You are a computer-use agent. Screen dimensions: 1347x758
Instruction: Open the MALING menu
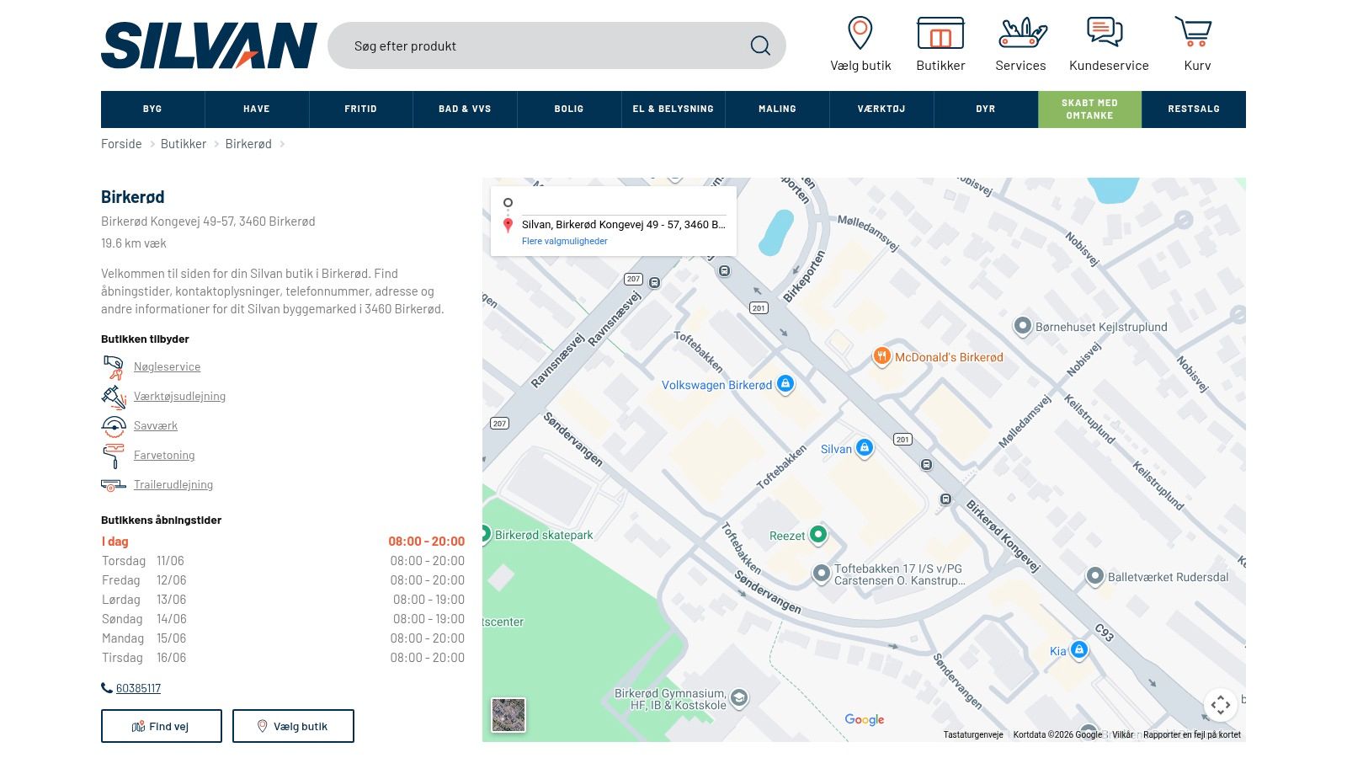pyautogui.click(x=777, y=109)
